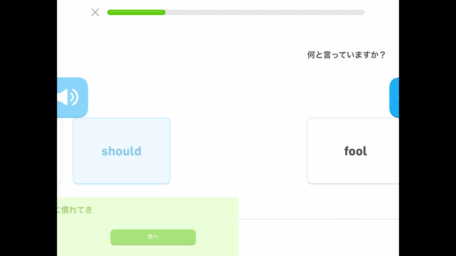Click the horizontal divider line below the fool card
Screen dimensions: 456x256
pyautogui.click(x=318, y=219)
